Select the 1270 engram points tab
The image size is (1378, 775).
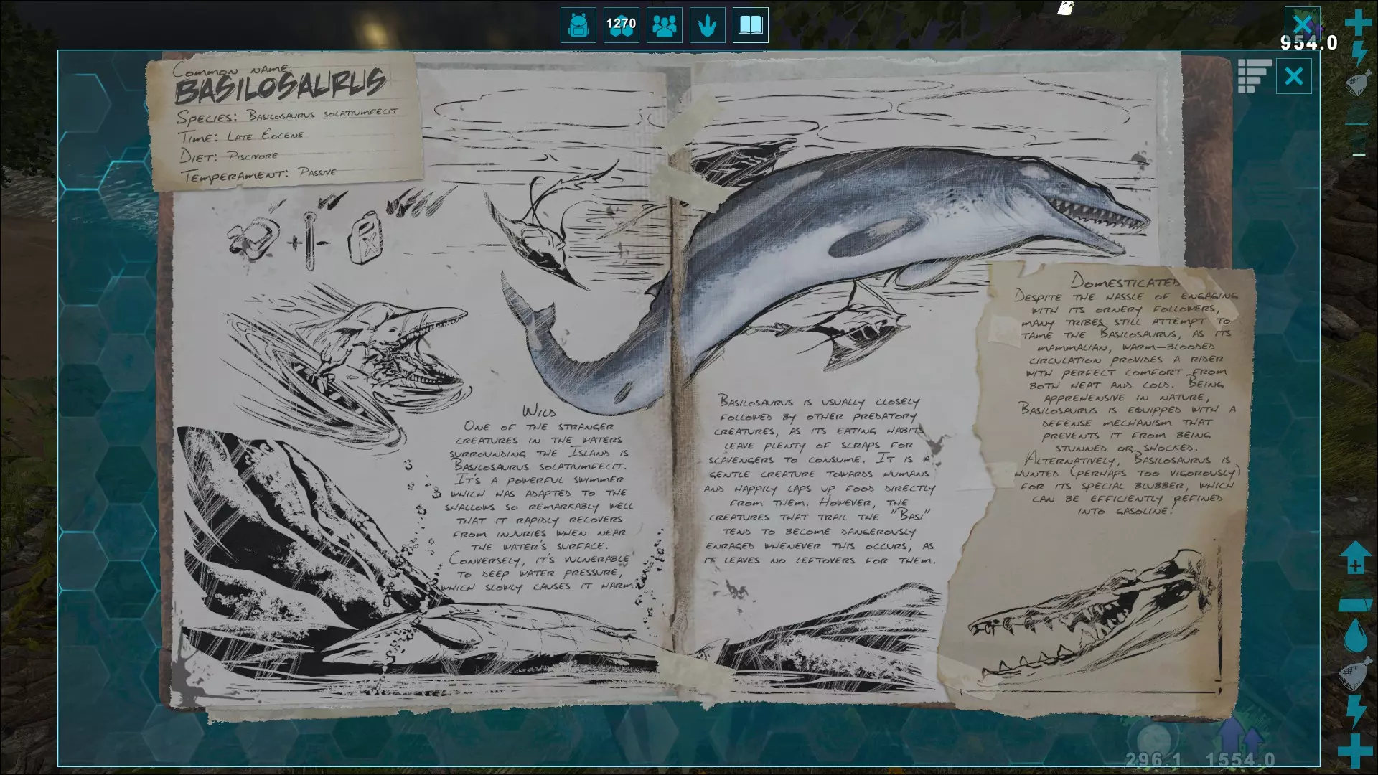point(621,26)
